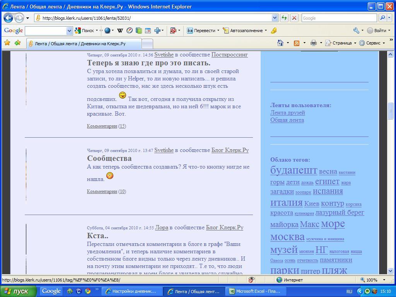The image size is (396, 297).
Task: Select the будапешт tag
Action: point(294,170)
